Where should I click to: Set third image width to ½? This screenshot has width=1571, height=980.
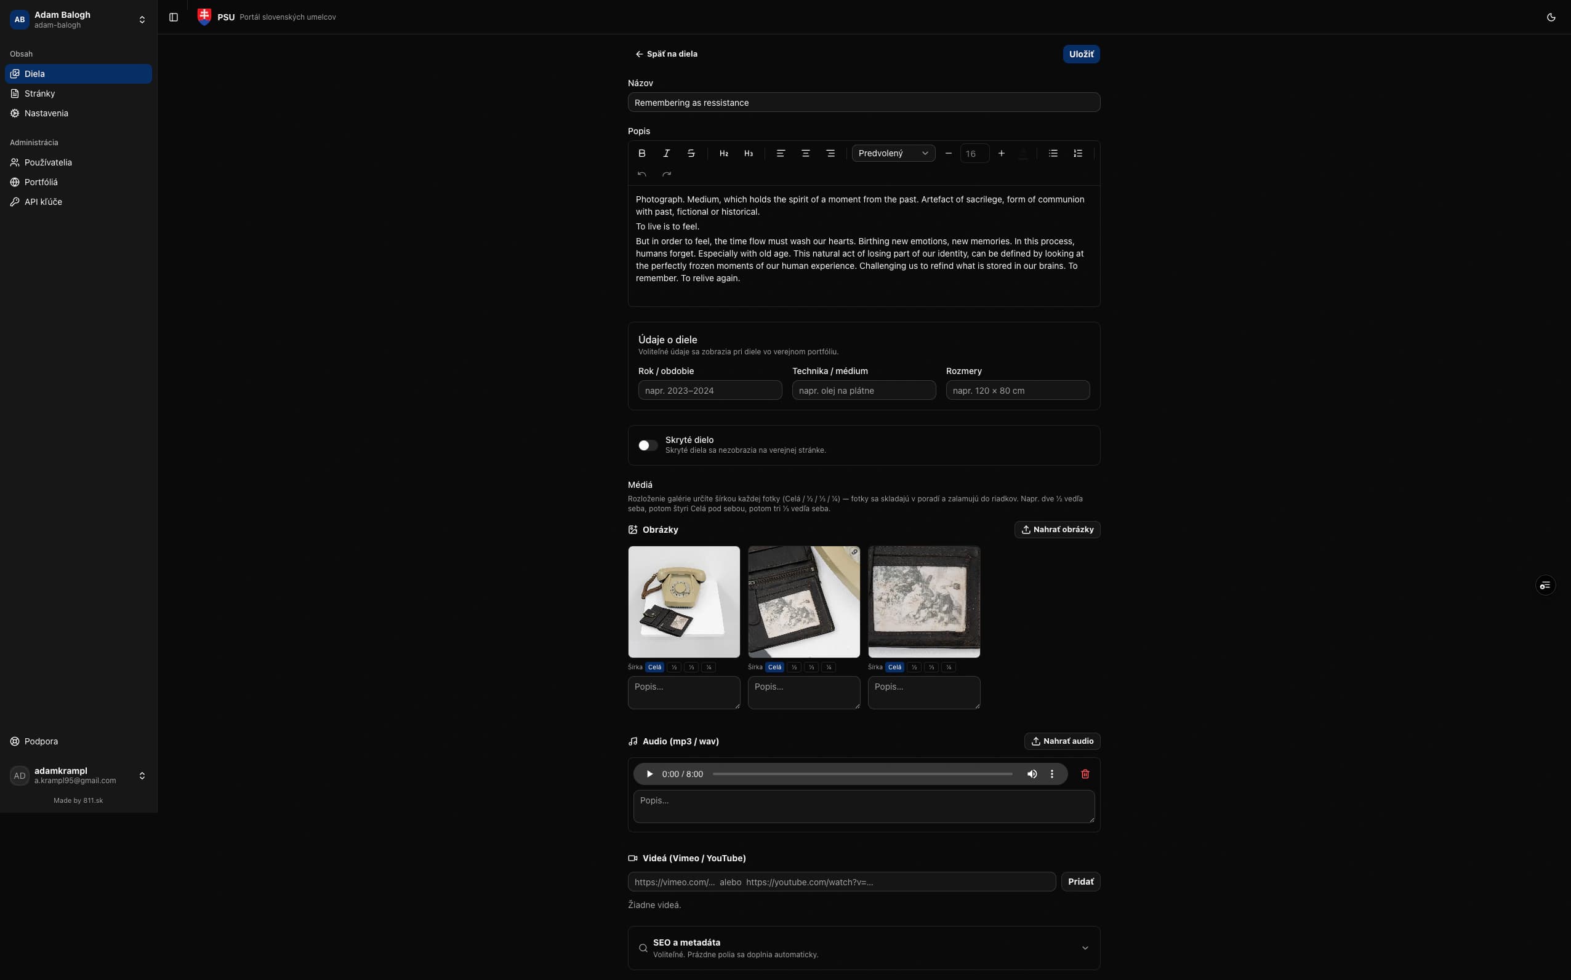(914, 667)
